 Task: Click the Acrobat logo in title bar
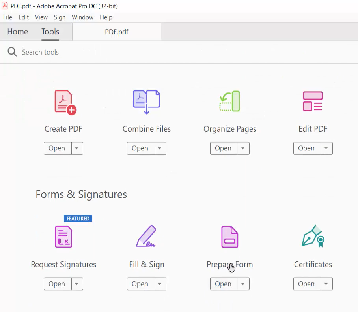click(x=5, y=6)
